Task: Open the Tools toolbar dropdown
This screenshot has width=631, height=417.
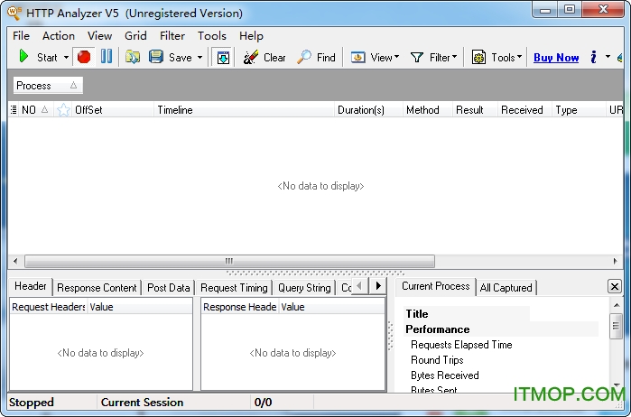Action: pyautogui.click(x=496, y=58)
